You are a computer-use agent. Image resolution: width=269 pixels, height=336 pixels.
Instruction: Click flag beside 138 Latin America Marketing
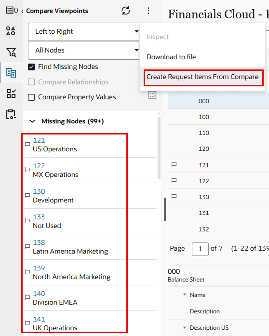(x=27, y=246)
